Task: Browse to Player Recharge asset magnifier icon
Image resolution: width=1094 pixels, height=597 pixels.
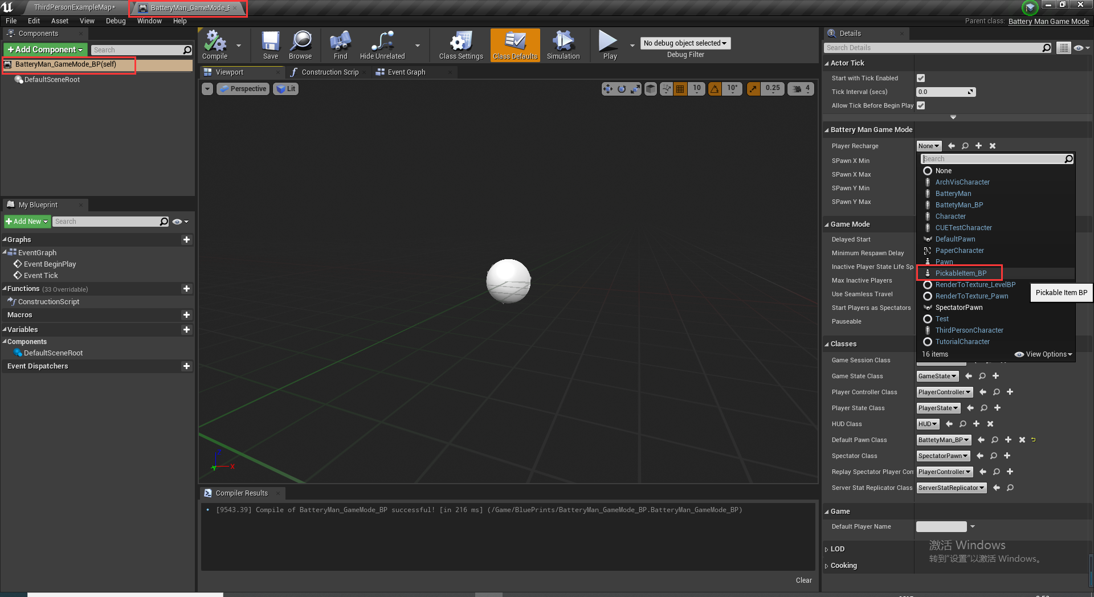Action: 965,146
